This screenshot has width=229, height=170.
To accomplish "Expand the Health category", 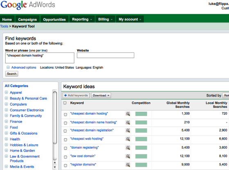I will coord(6,139).
